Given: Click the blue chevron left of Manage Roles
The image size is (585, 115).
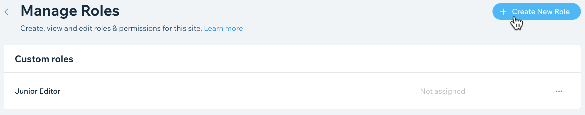Looking at the screenshot, I should tap(7, 12).
